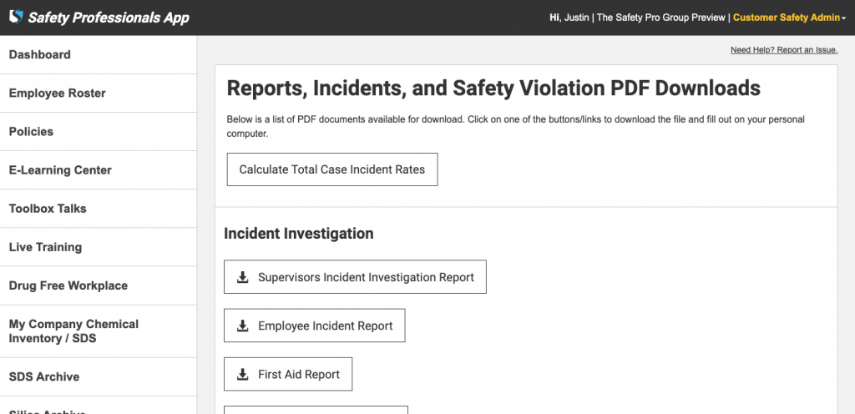Image resolution: width=855 pixels, height=414 pixels.
Task: Download the Employee Incident Report
Action: point(315,326)
